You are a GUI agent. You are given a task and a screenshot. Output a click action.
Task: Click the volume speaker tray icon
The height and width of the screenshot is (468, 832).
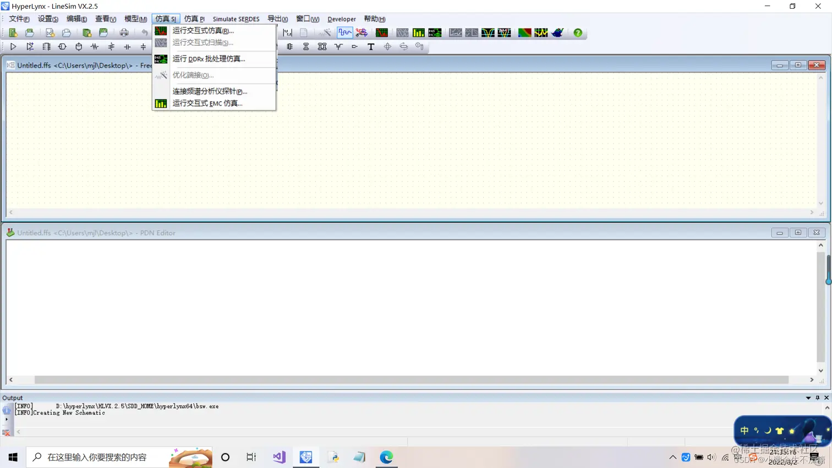coord(711,457)
